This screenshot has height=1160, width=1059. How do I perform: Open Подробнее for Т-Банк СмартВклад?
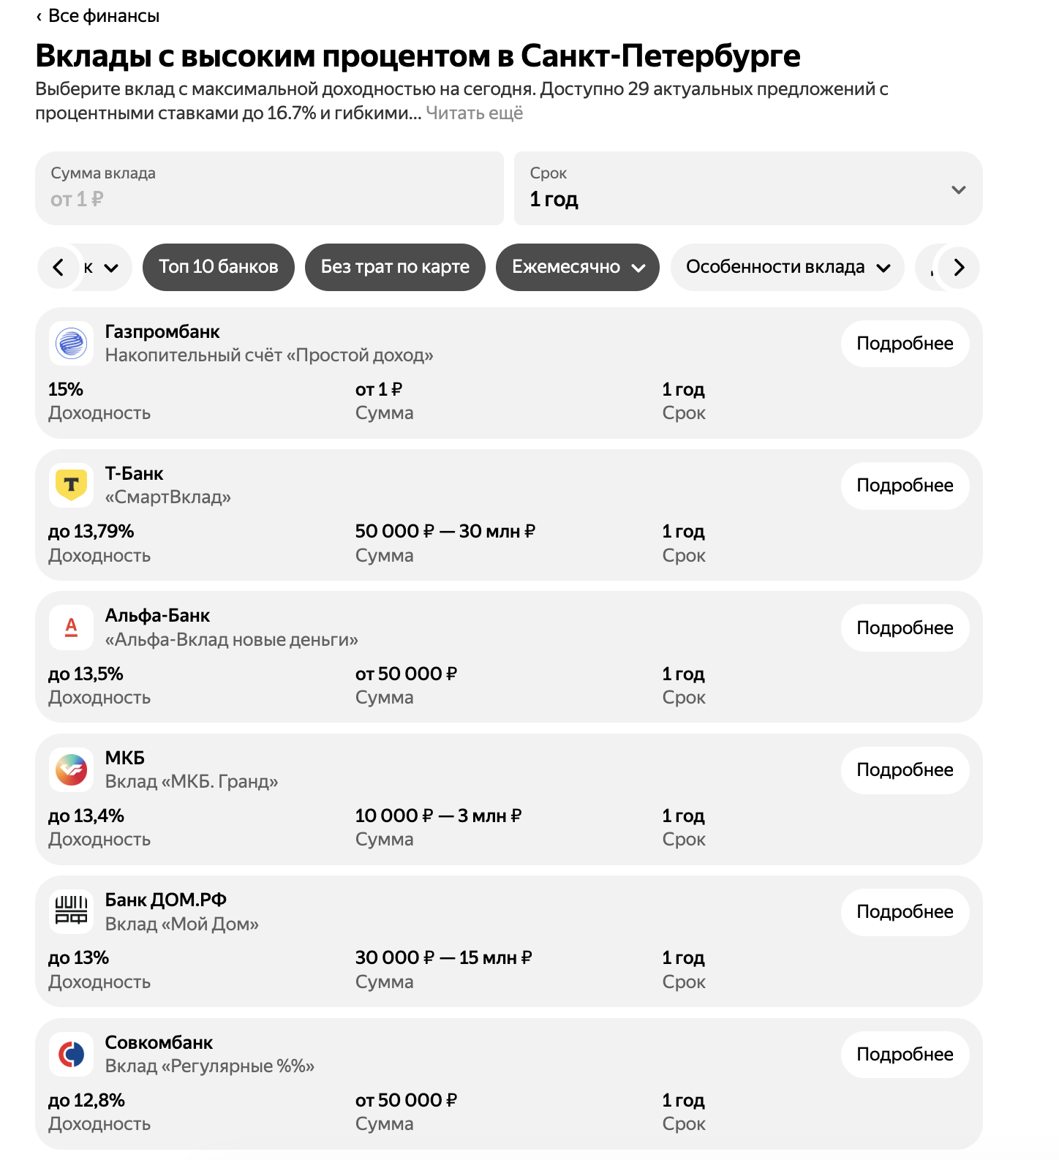pos(905,485)
